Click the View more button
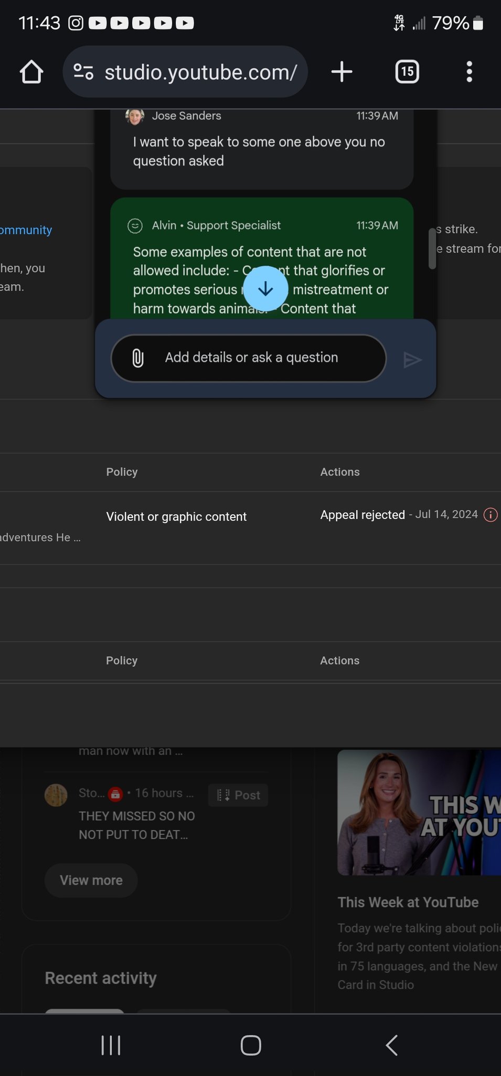 (x=91, y=880)
